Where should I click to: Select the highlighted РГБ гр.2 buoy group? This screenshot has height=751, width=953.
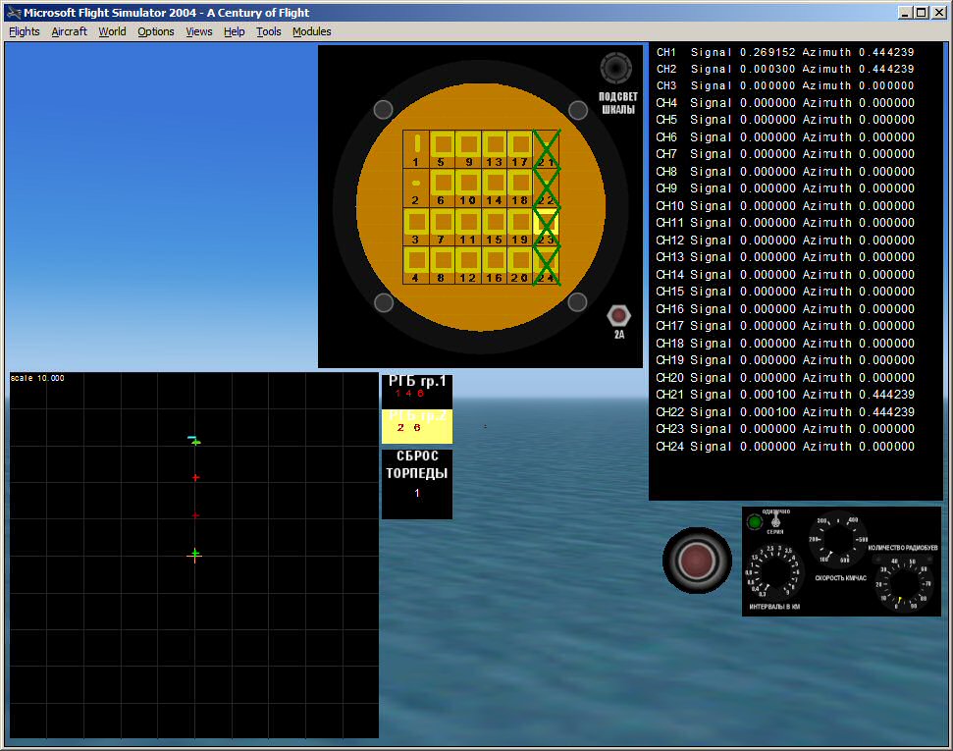coord(417,426)
